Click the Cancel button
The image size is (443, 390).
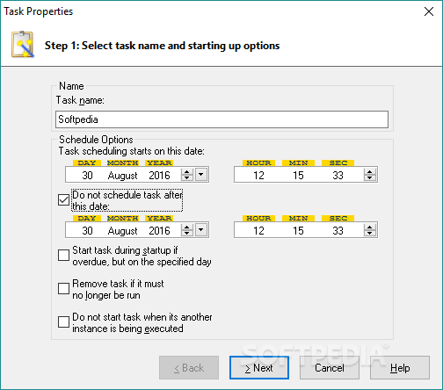point(330,368)
